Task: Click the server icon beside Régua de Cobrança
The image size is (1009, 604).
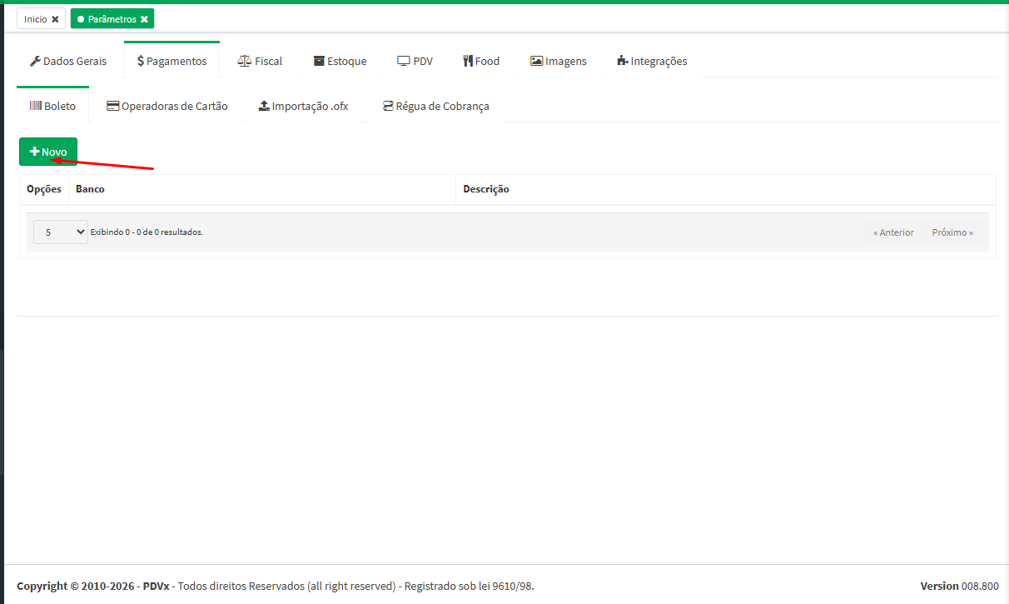Action: [388, 106]
